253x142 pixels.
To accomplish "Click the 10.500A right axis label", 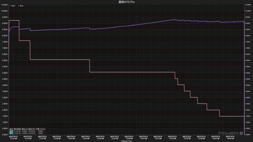I will [248, 5].
